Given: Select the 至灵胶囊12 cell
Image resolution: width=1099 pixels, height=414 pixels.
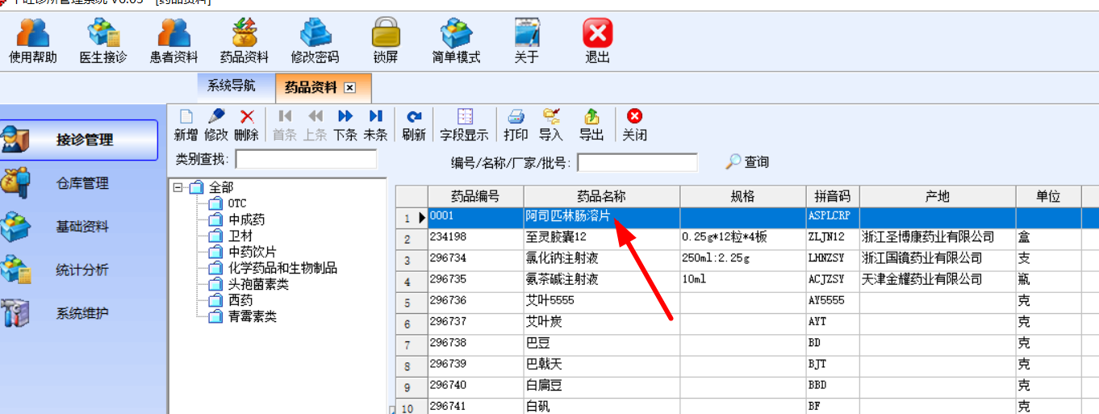Looking at the screenshot, I should (602, 237).
